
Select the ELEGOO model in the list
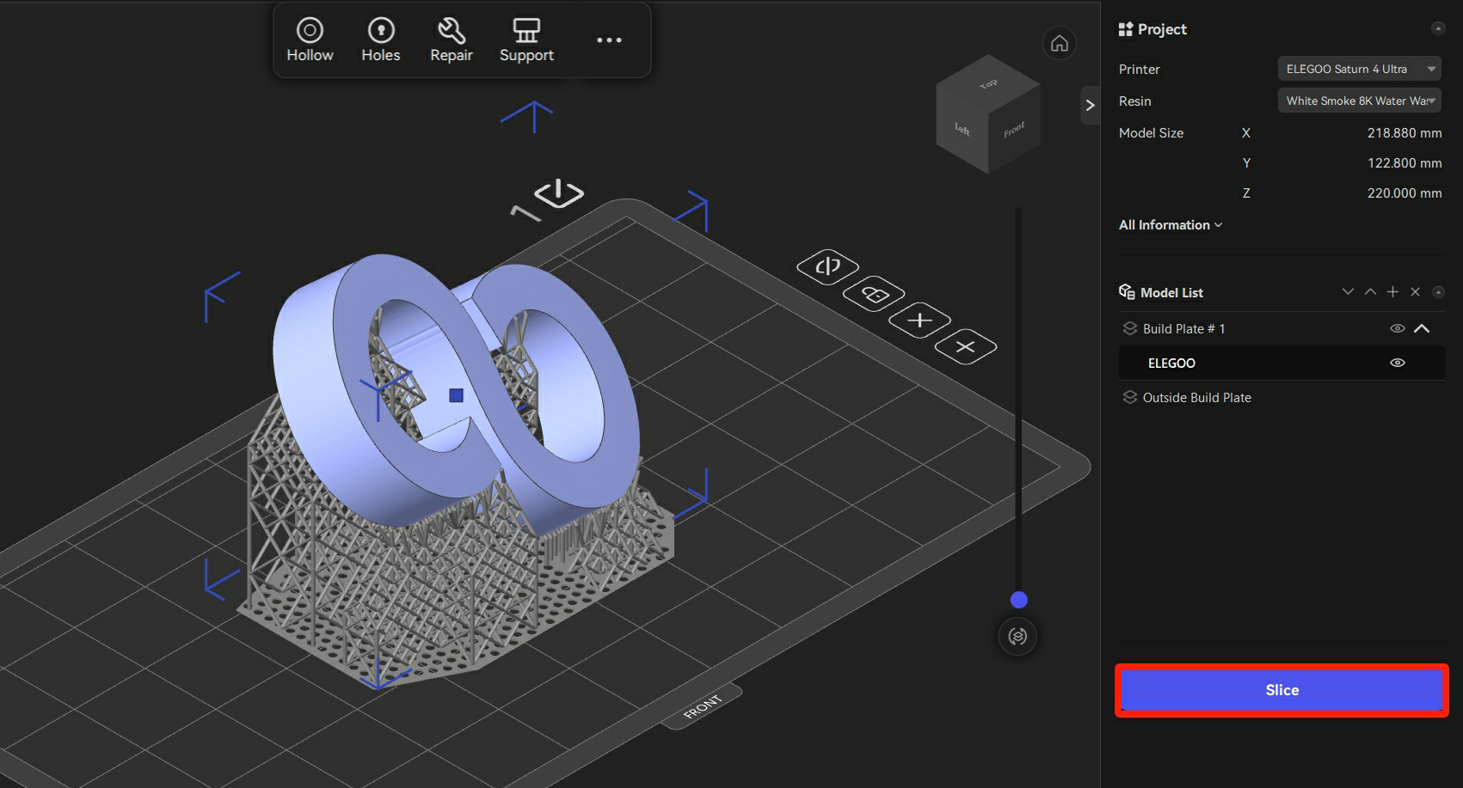pyautogui.click(x=1282, y=363)
